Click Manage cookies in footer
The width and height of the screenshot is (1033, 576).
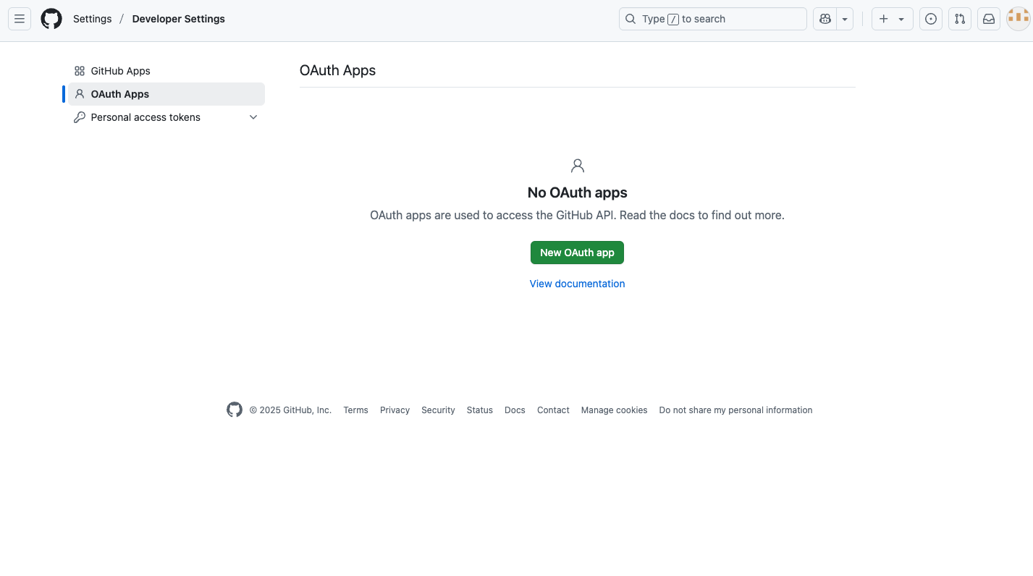tap(614, 410)
